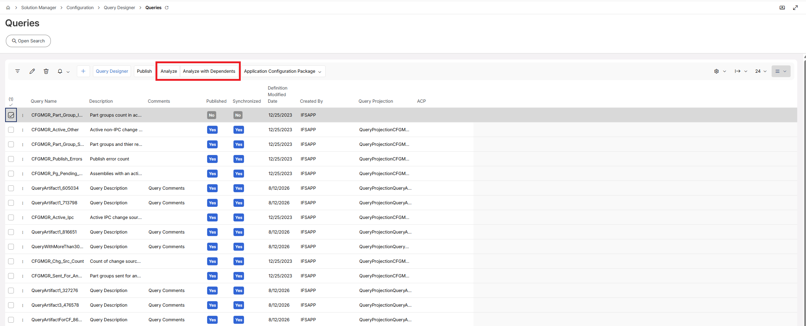Run Analyze with Dependents
The image size is (806, 326).
209,71
